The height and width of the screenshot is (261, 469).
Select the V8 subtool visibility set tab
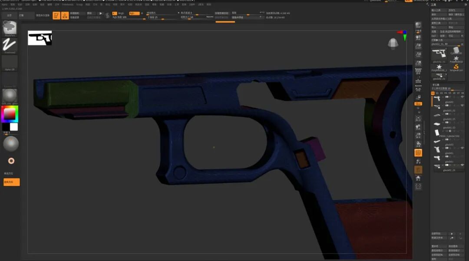[462, 93]
